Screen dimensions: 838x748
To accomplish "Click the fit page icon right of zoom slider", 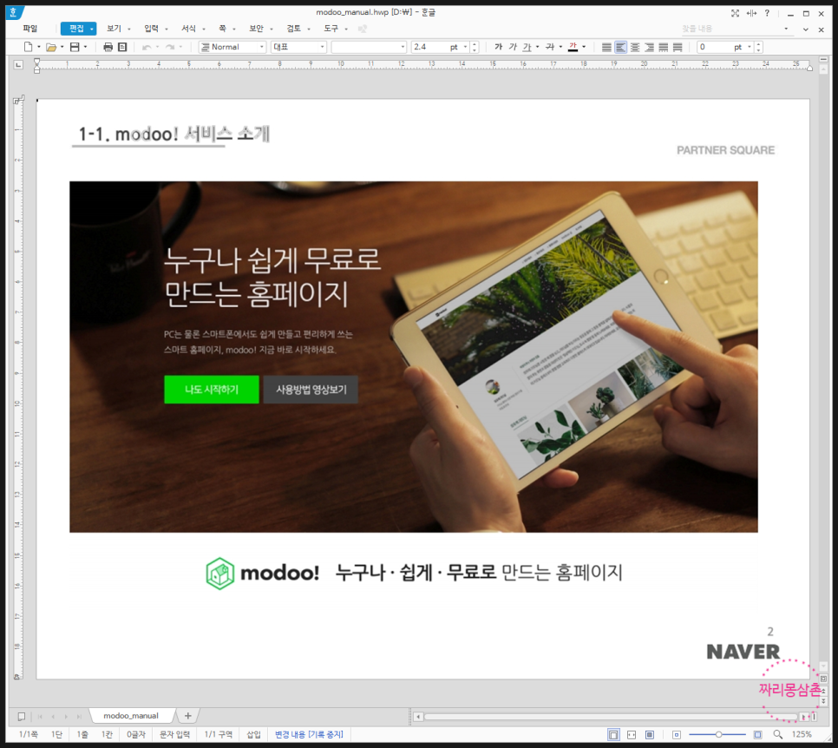I will coord(758,735).
